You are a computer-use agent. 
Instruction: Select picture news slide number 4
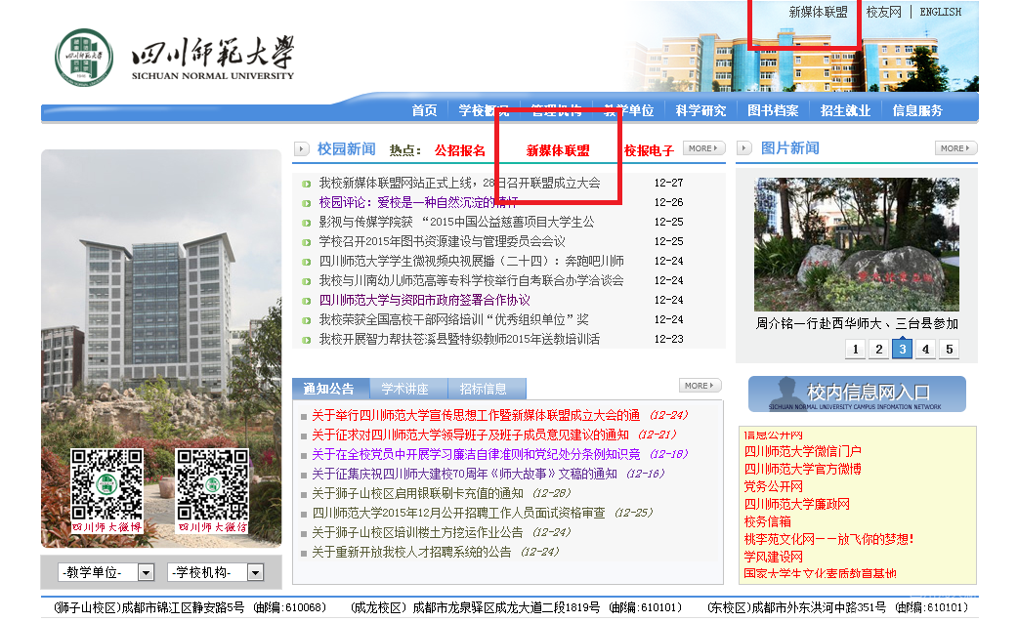pos(926,349)
